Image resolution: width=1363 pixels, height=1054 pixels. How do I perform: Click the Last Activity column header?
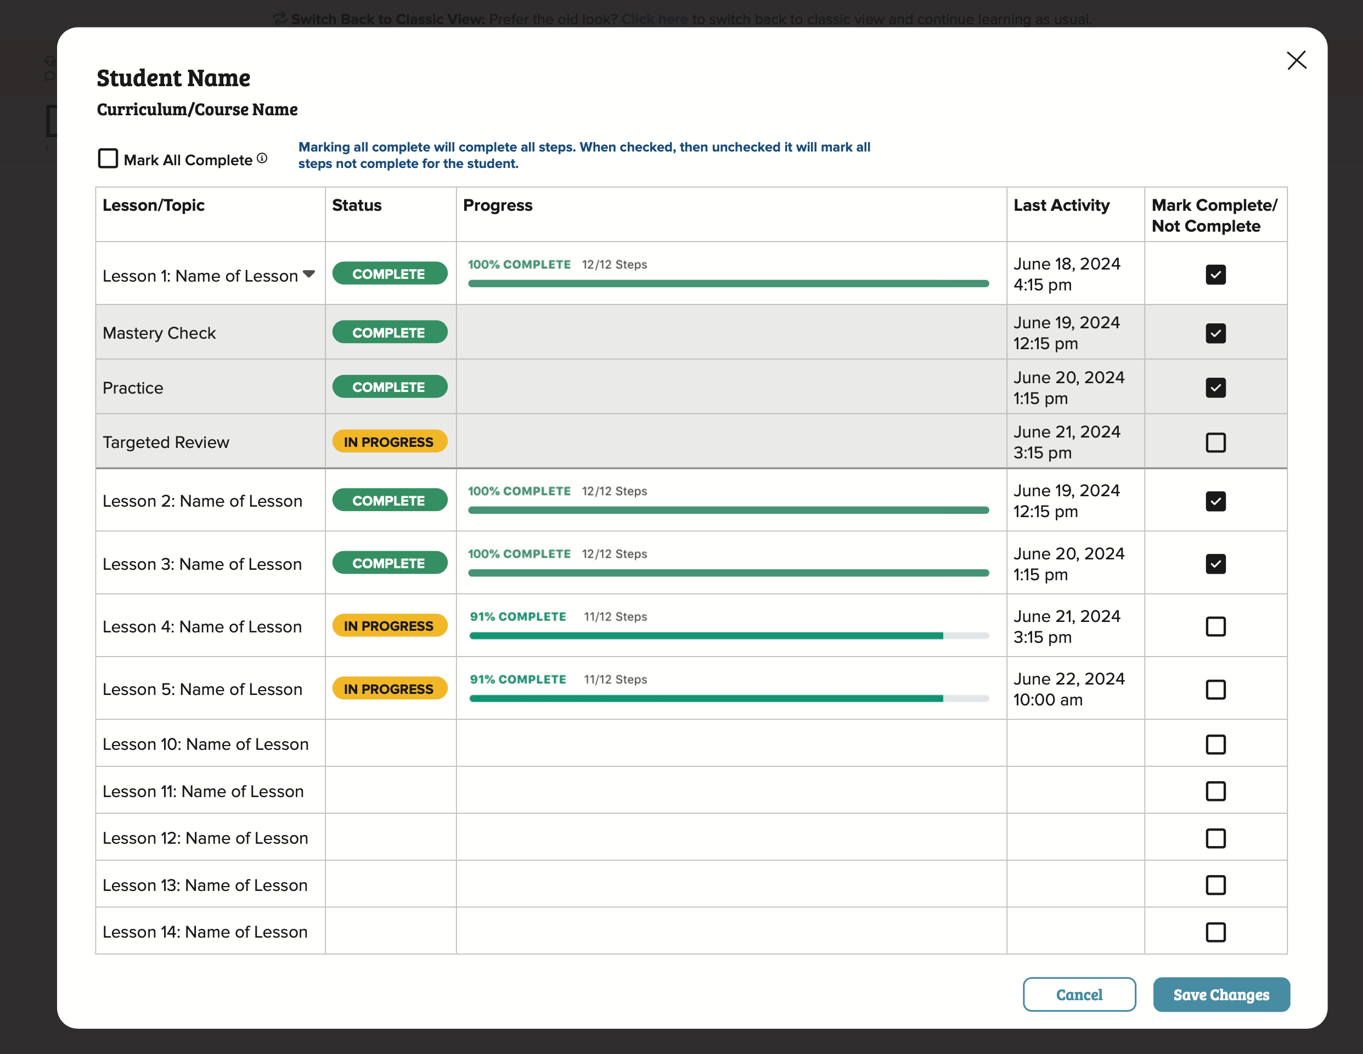click(x=1061, y=205)
